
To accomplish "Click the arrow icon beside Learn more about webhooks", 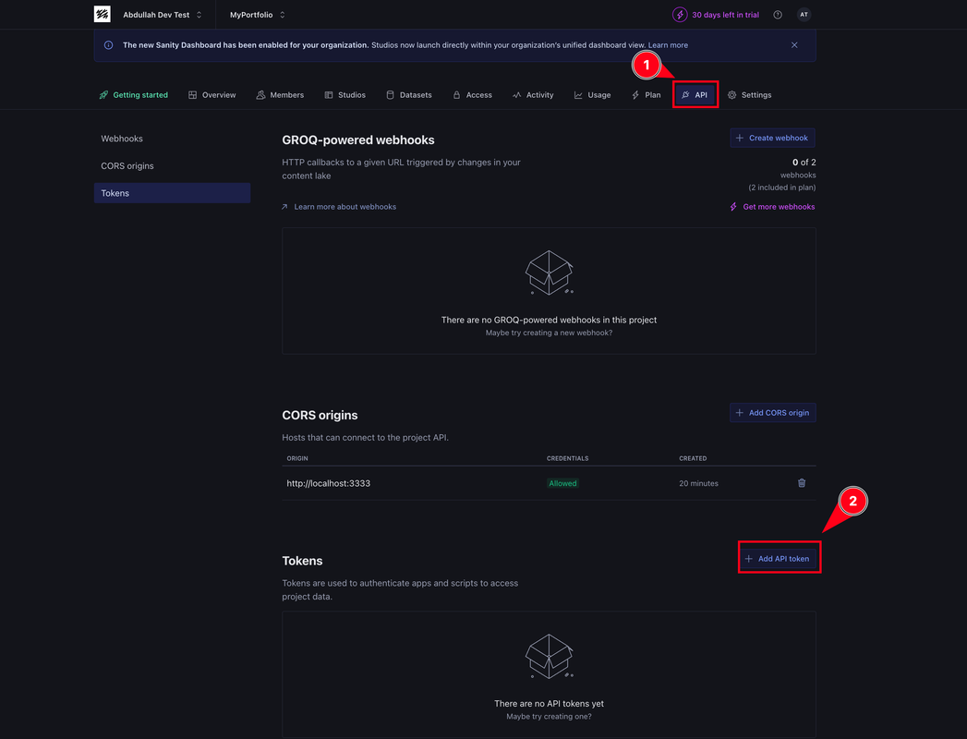I will point(284,207).
